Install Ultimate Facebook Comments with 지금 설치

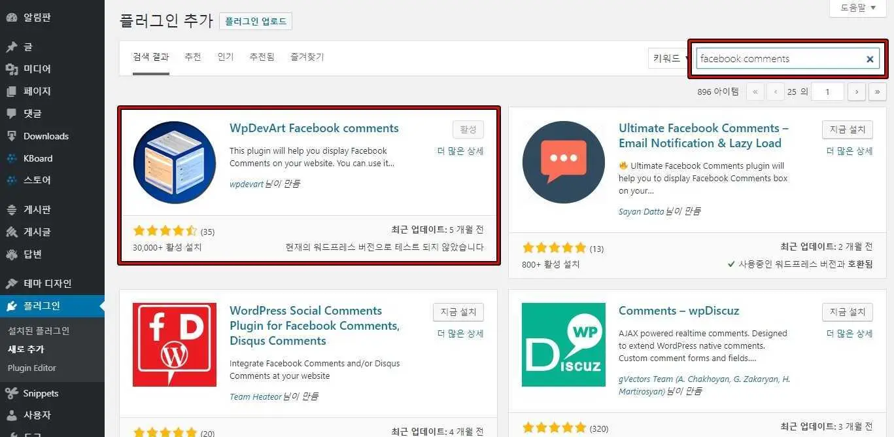coord(848,130)
